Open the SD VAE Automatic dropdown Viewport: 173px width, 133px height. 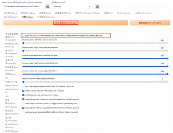coord(72,6)
